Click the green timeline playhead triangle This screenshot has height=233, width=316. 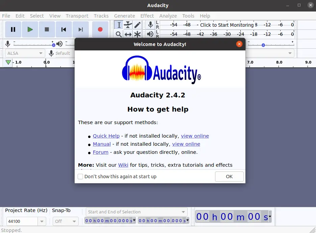[8, 62]
